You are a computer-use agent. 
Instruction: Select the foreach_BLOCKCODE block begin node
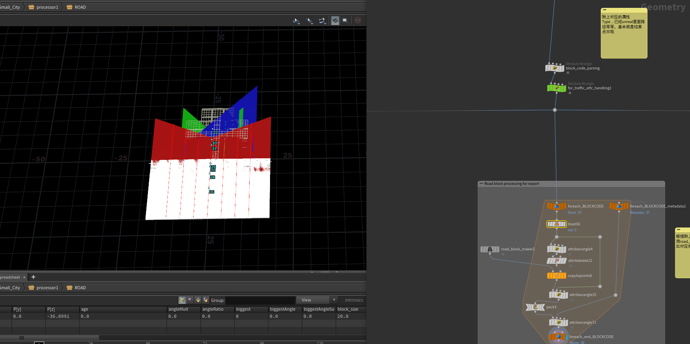(556, 206)
